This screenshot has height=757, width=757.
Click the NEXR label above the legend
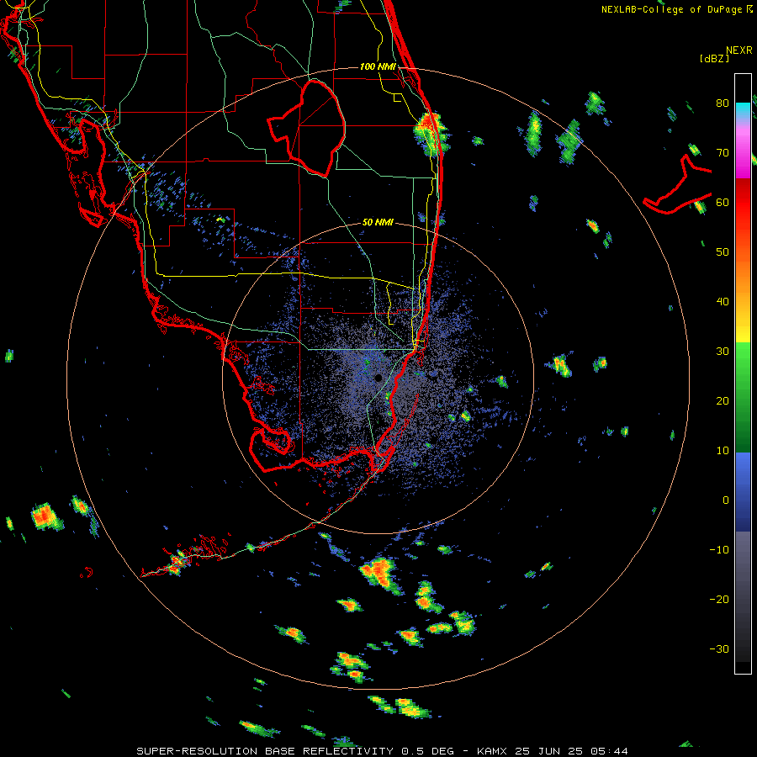[x=739, y=50]
